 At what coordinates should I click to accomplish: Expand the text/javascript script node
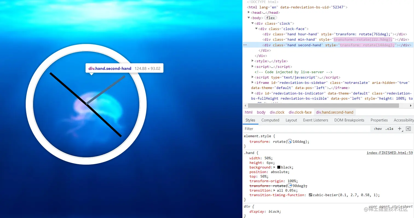point(252,77)
